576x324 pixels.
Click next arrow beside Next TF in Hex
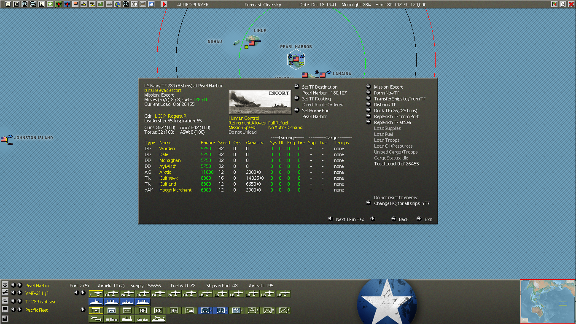[x=372, y=219]
